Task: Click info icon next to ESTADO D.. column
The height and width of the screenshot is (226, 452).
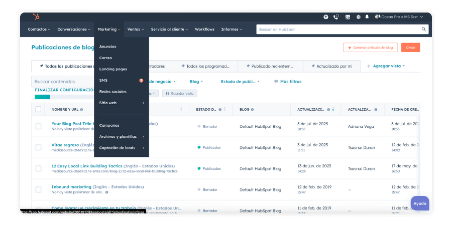Action: tap(220, 110)
